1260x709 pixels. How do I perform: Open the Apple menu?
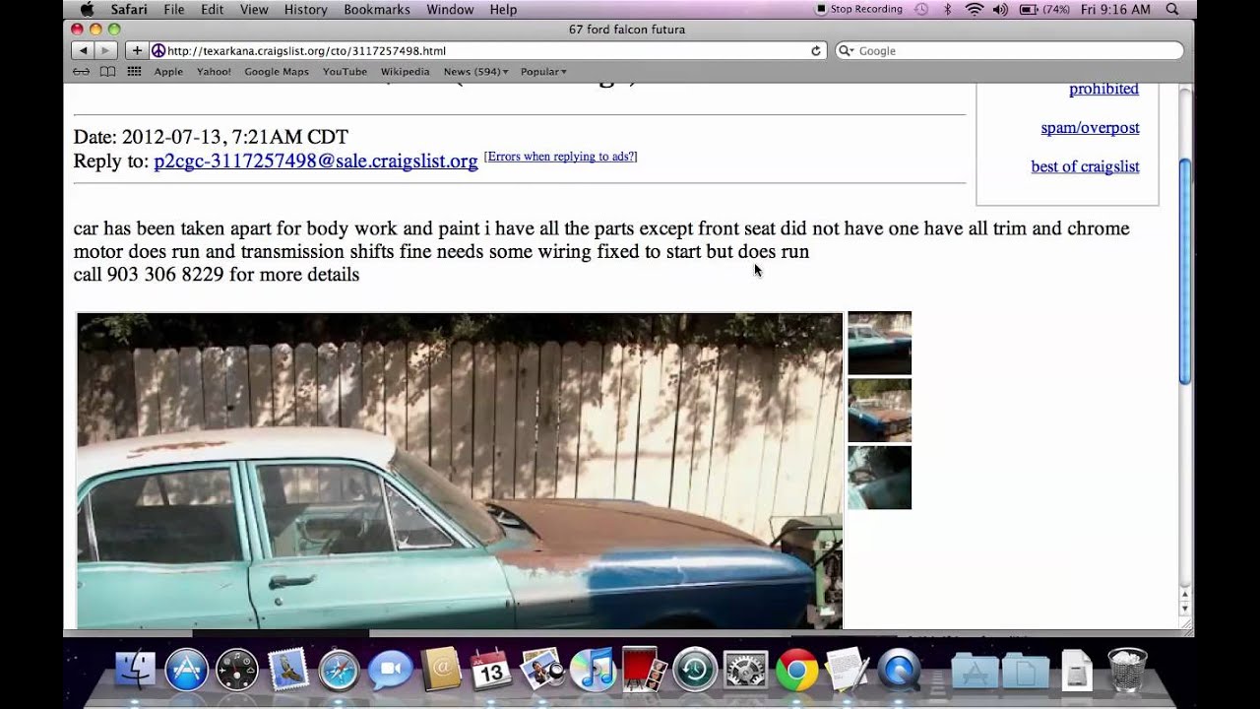coord(87,9)
